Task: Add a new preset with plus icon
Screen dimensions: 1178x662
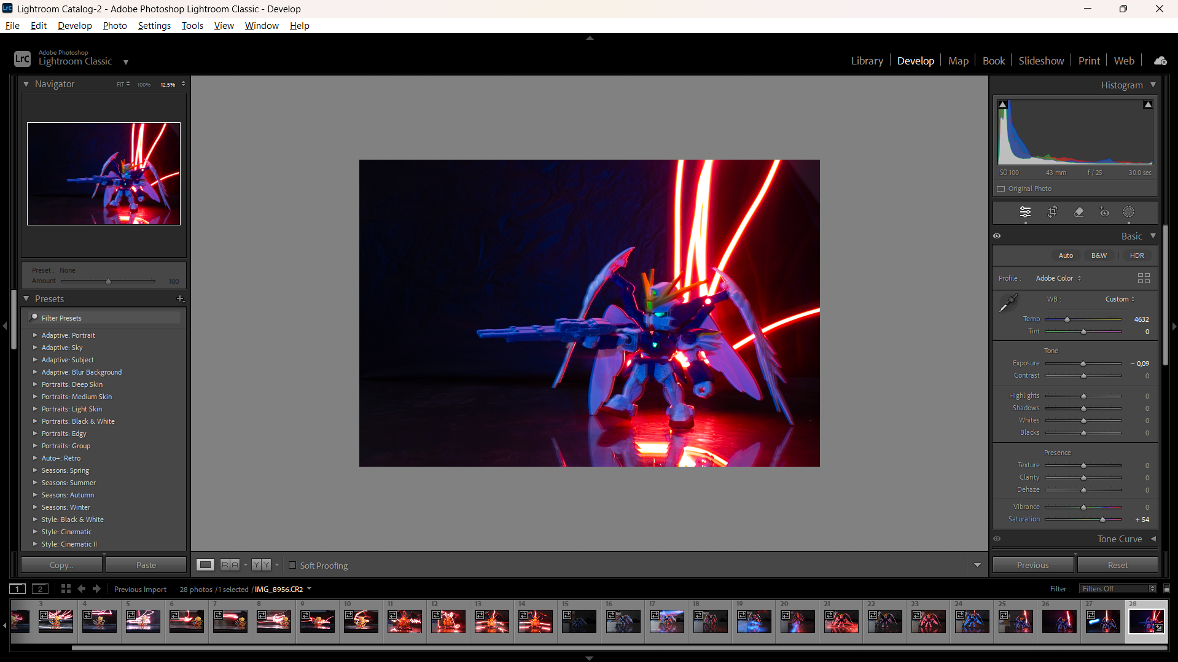Action: (x=181, y=299)
